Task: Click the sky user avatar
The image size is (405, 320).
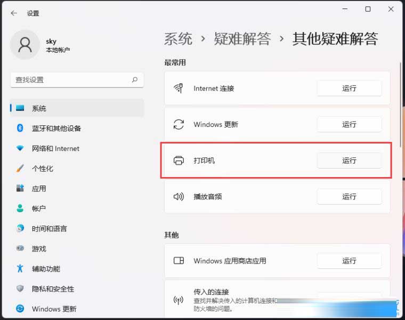Action: (25, 45)
